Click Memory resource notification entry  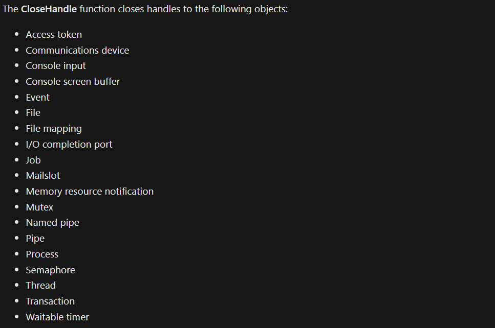click(90, 191)
